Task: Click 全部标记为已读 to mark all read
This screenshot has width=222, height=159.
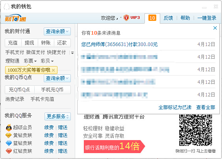Action: click(x=175, y=107)
